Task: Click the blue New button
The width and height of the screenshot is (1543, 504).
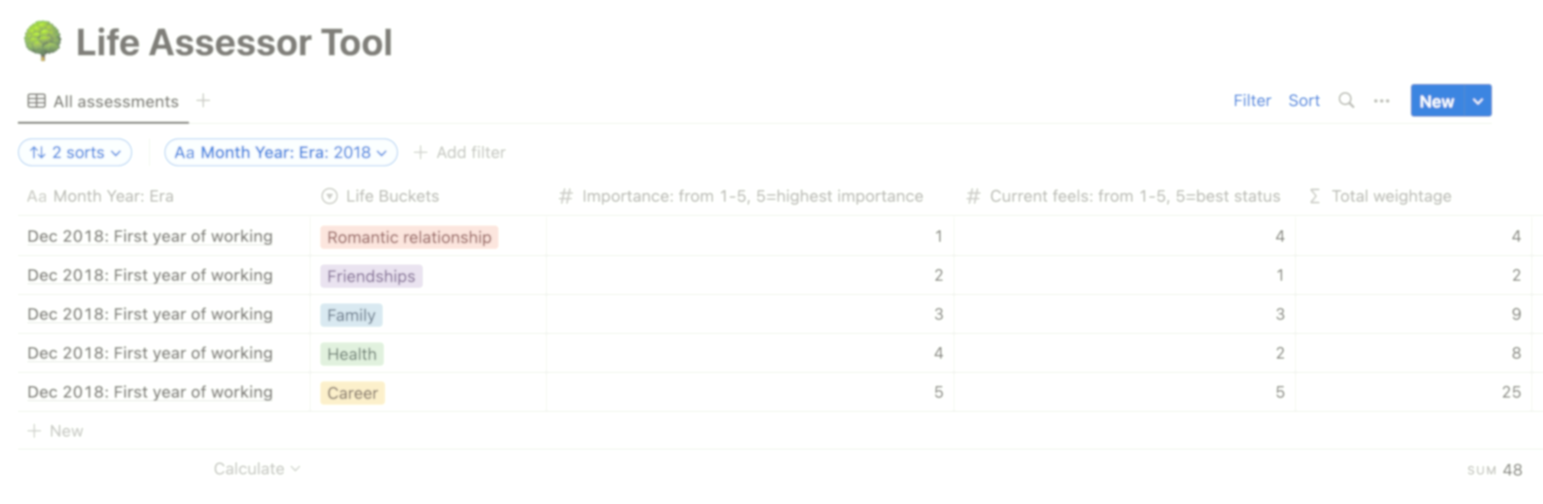Action: coord(1438,101)
